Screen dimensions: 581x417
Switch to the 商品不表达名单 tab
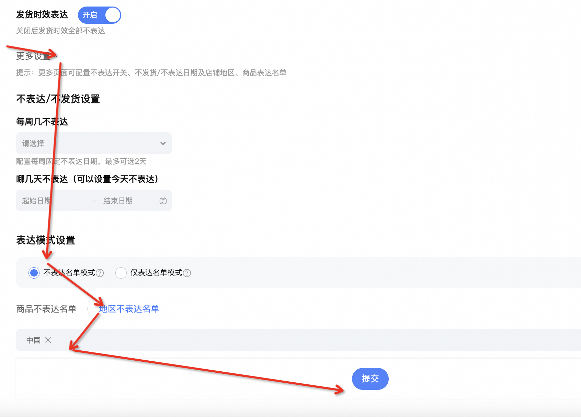pyautogui.click(x=46, y=309)
